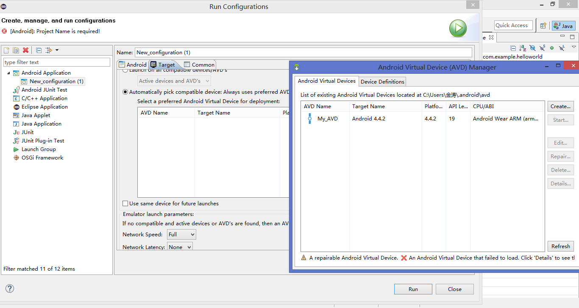This screenshot has width=579, height=308.
Task: Open the Network Latency dropdown
Action: pos(180,247)
